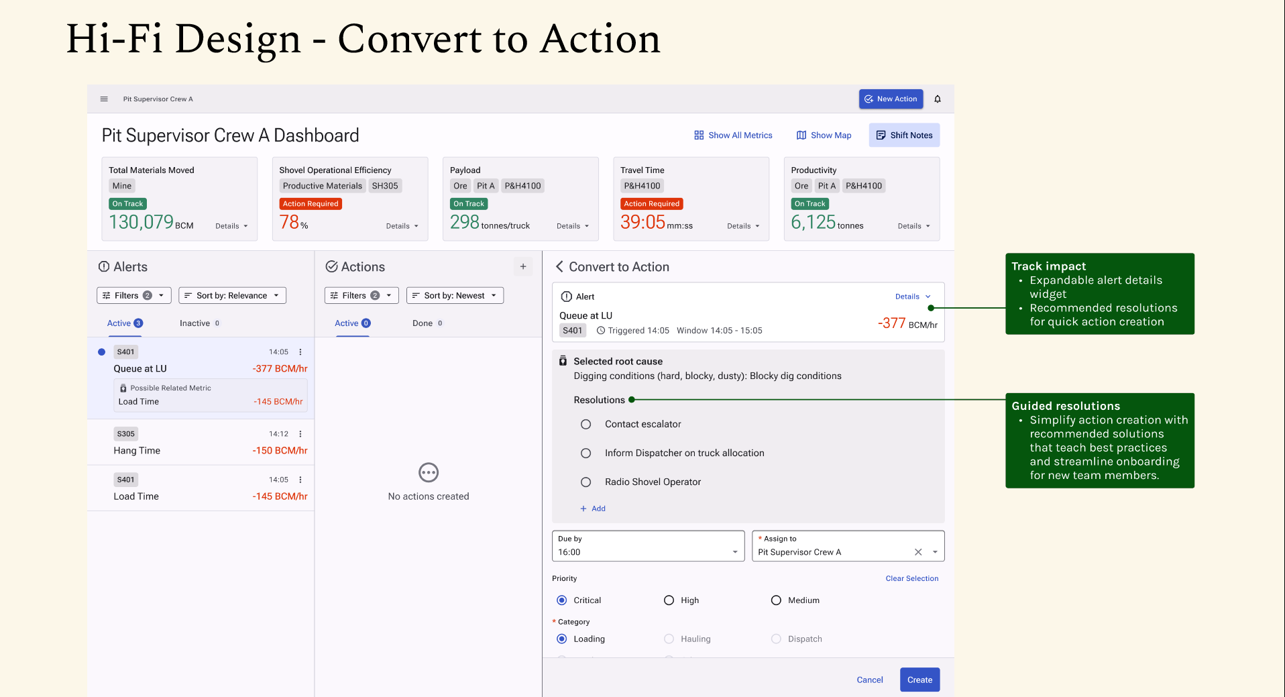Image resolution: width=1285 pixels, height=697 pixels.
Task: Switch to Actions Done tab
Action: coord(427,323)
